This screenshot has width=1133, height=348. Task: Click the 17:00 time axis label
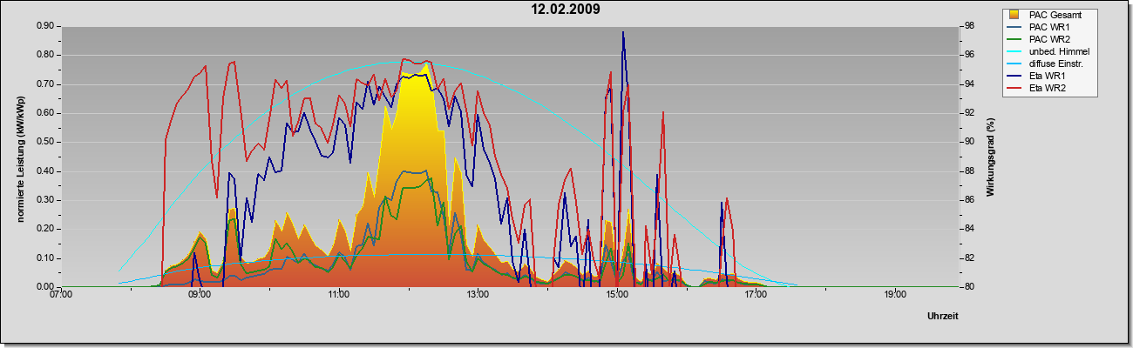(756, 295)
